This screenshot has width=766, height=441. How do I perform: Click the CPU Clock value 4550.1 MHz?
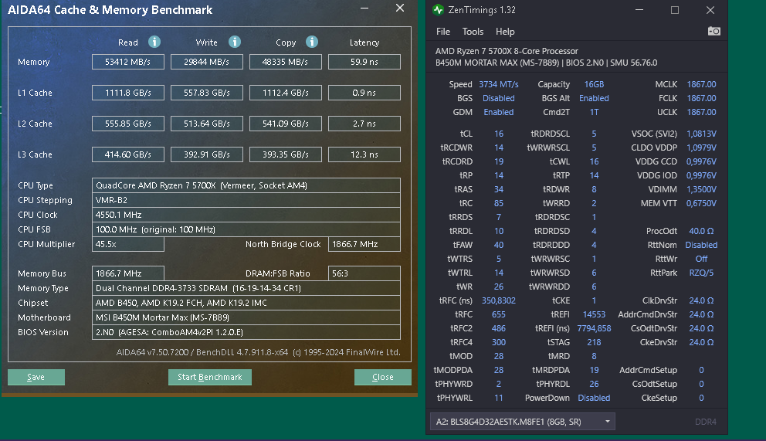click(x=246, y=215)
